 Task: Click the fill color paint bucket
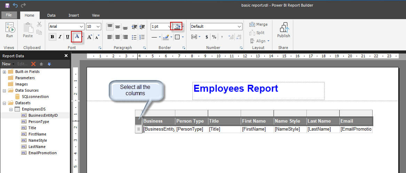[x=177, y=26]
